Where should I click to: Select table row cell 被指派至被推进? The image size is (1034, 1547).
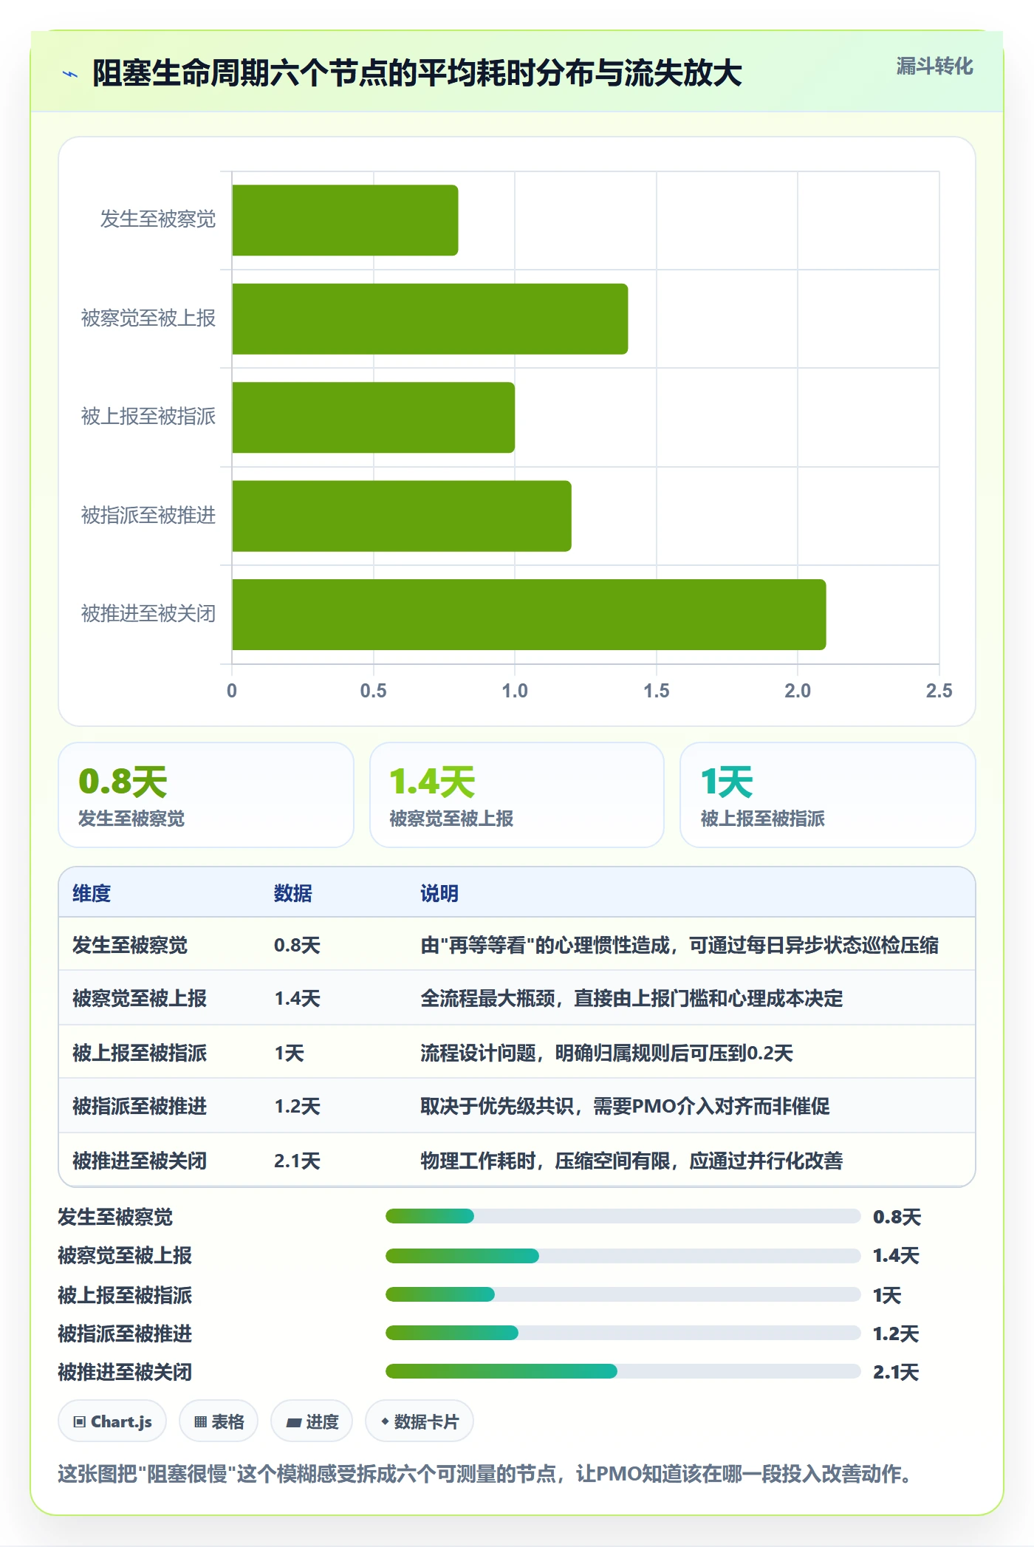pyautogui.click(x=140, y=1106)
